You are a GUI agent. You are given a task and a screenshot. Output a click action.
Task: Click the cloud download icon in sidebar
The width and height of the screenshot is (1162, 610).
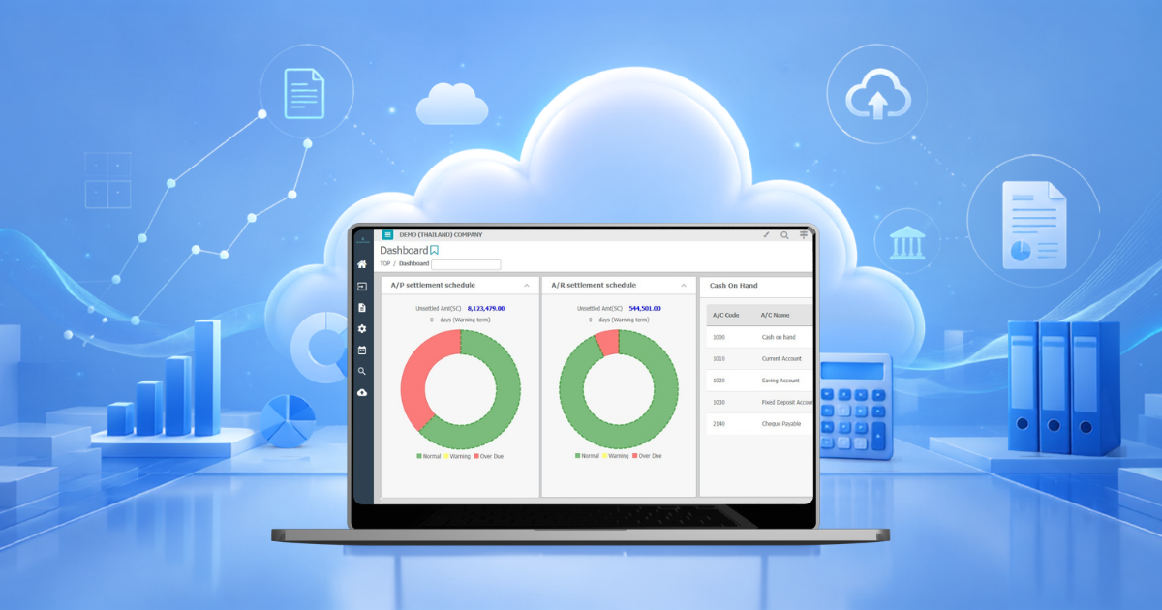pyautogui.click(x=362, y=392)
